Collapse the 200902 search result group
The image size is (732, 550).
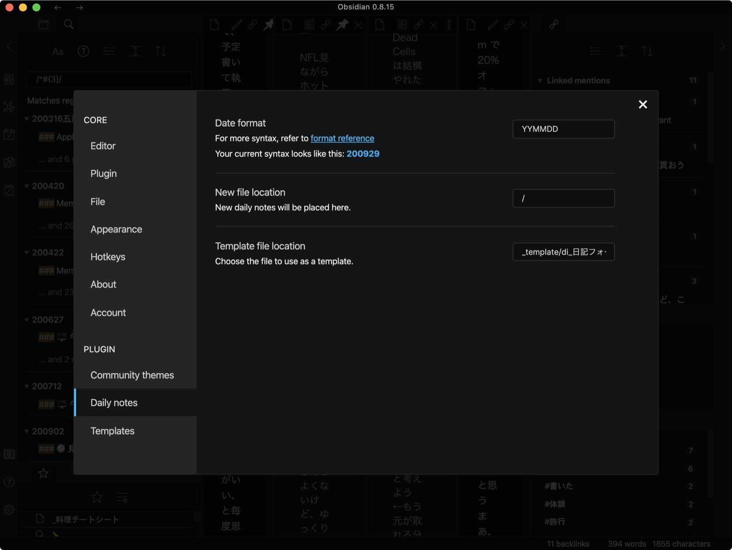(x=27, y=431)
